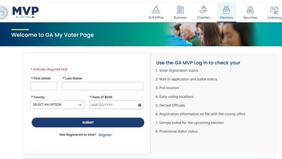
Task: Click into the Last Name text field
Action: tap(103, 86)
